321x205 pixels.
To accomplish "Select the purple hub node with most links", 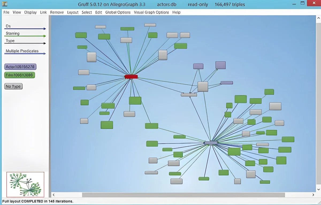I will pyautogui.click(x=211, y=143).
